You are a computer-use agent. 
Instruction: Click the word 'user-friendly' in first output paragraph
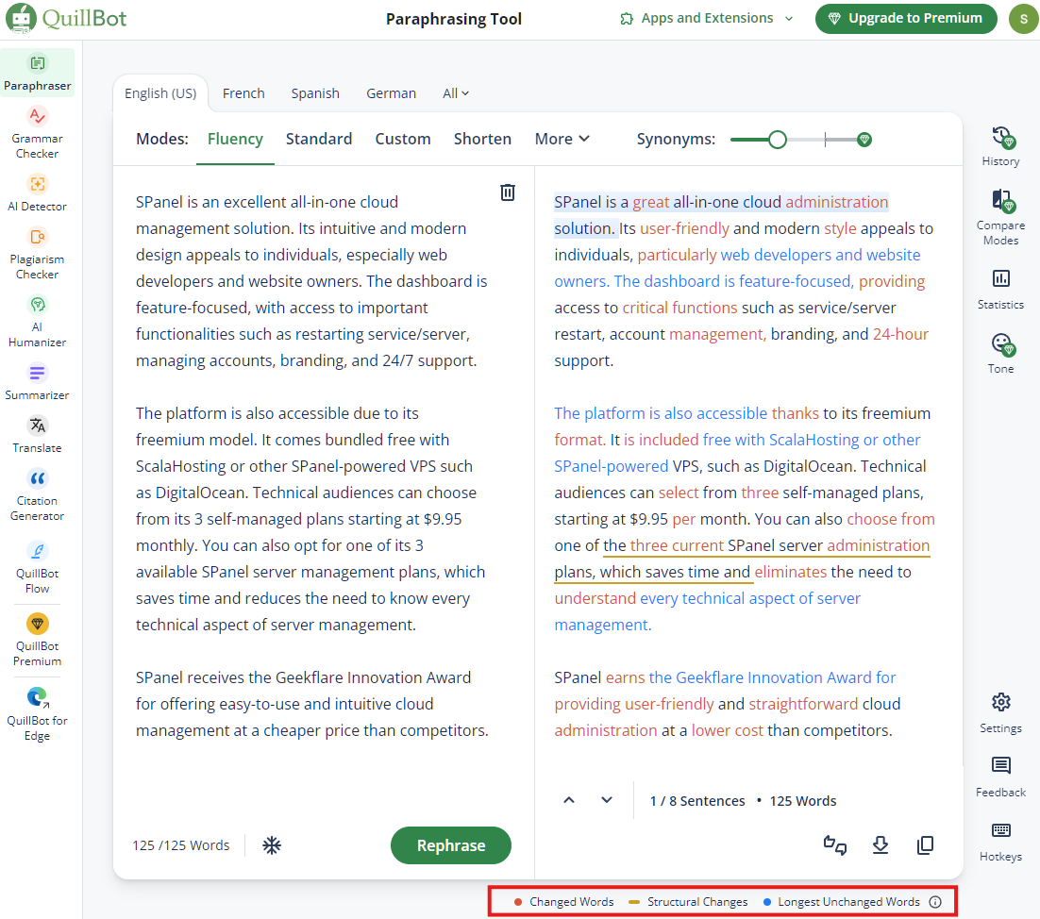point(684,228)
